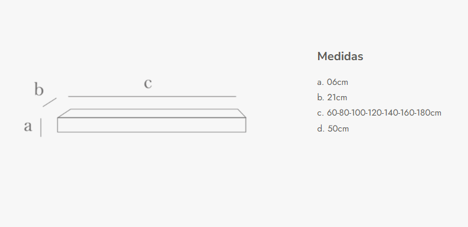
Task: Select the 'a. 06cm' measurement line
Action: tap(332, 82)
